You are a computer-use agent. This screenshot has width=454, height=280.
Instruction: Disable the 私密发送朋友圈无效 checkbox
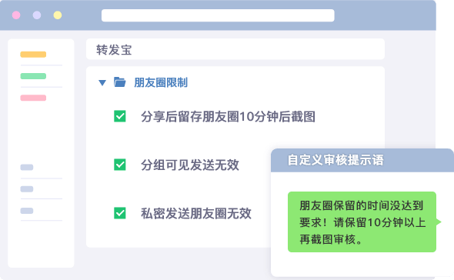point(119,213)
